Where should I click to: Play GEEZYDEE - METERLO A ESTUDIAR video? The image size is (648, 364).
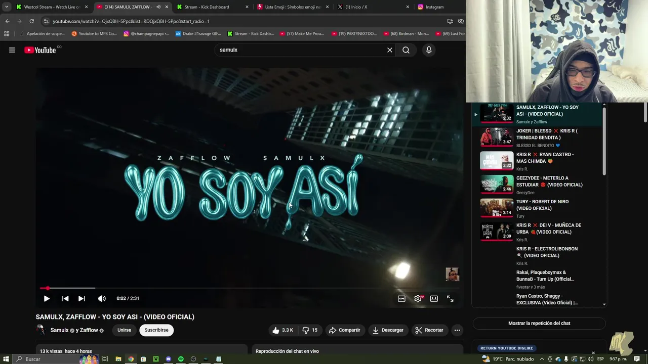pos(538,185)
